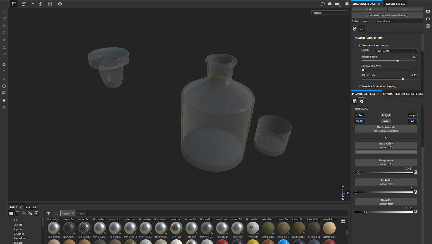The width and height of the screenshot is (432, 244).
Task: Toggle the rough channel
Action: coord(413,115)
